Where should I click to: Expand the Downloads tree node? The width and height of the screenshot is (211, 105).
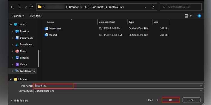tap(12, 45)
